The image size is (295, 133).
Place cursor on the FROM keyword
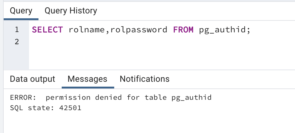[x=183, y=30]
